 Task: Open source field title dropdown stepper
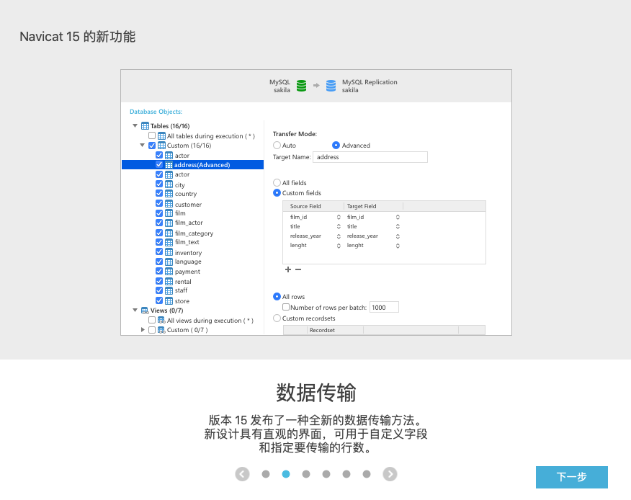tap(339, 226)
